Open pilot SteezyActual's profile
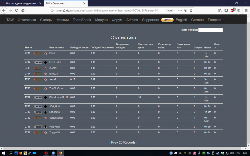This screenshot has height=156, width=250. (x=56, y=118)
